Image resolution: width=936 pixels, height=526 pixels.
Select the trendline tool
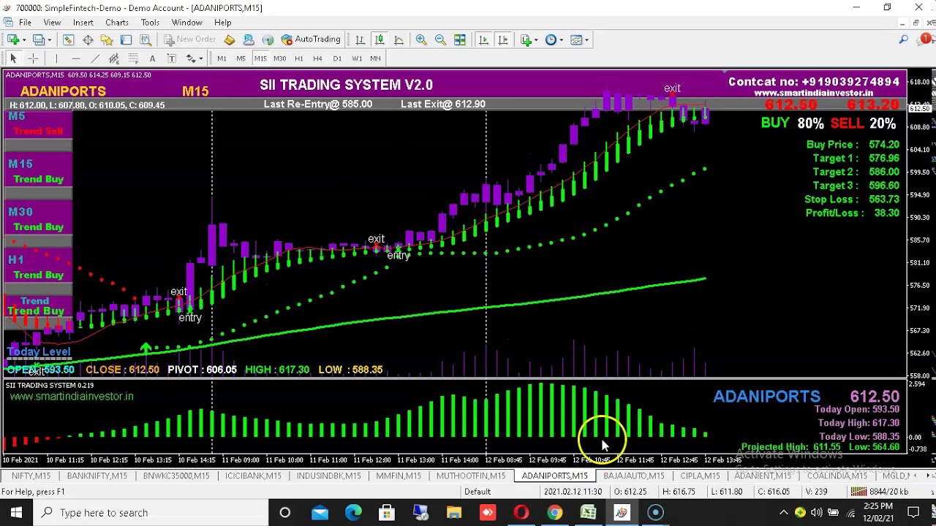[x=94, y=58]
